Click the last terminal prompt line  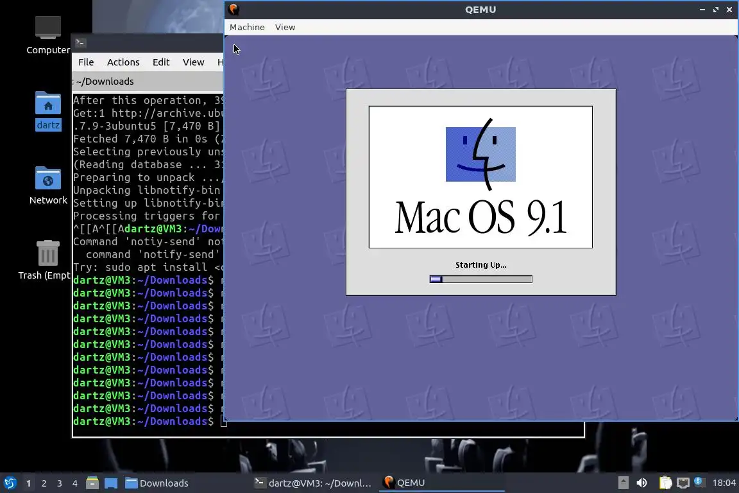coord(148,421)
